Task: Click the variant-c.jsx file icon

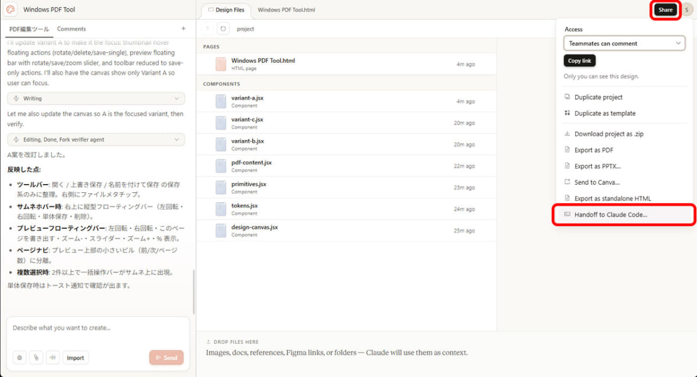Action: click(221, 123)
